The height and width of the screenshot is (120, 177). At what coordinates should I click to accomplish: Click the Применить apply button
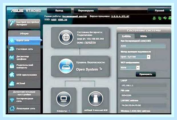pyautogui.click(x=146, y=74)
